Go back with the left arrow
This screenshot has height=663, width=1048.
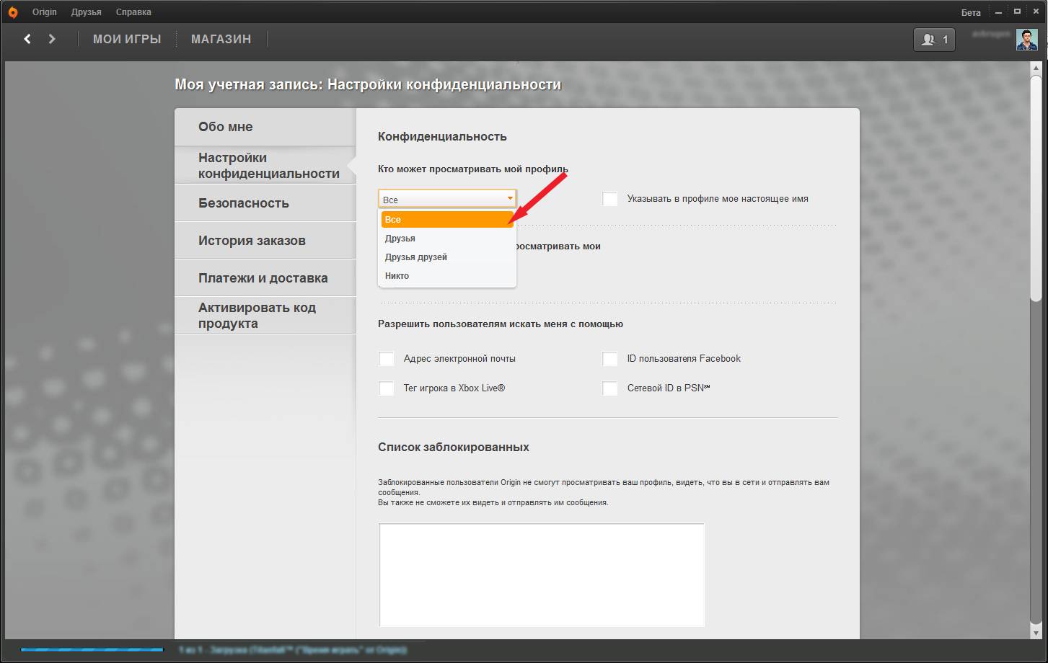27,39
